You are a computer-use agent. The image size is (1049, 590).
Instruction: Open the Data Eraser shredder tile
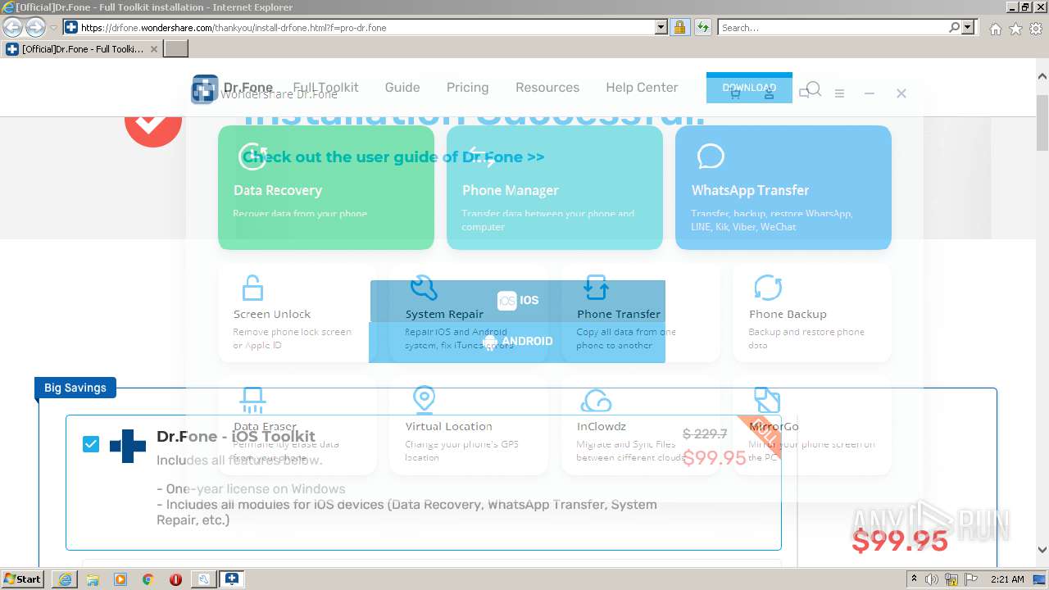297,425
